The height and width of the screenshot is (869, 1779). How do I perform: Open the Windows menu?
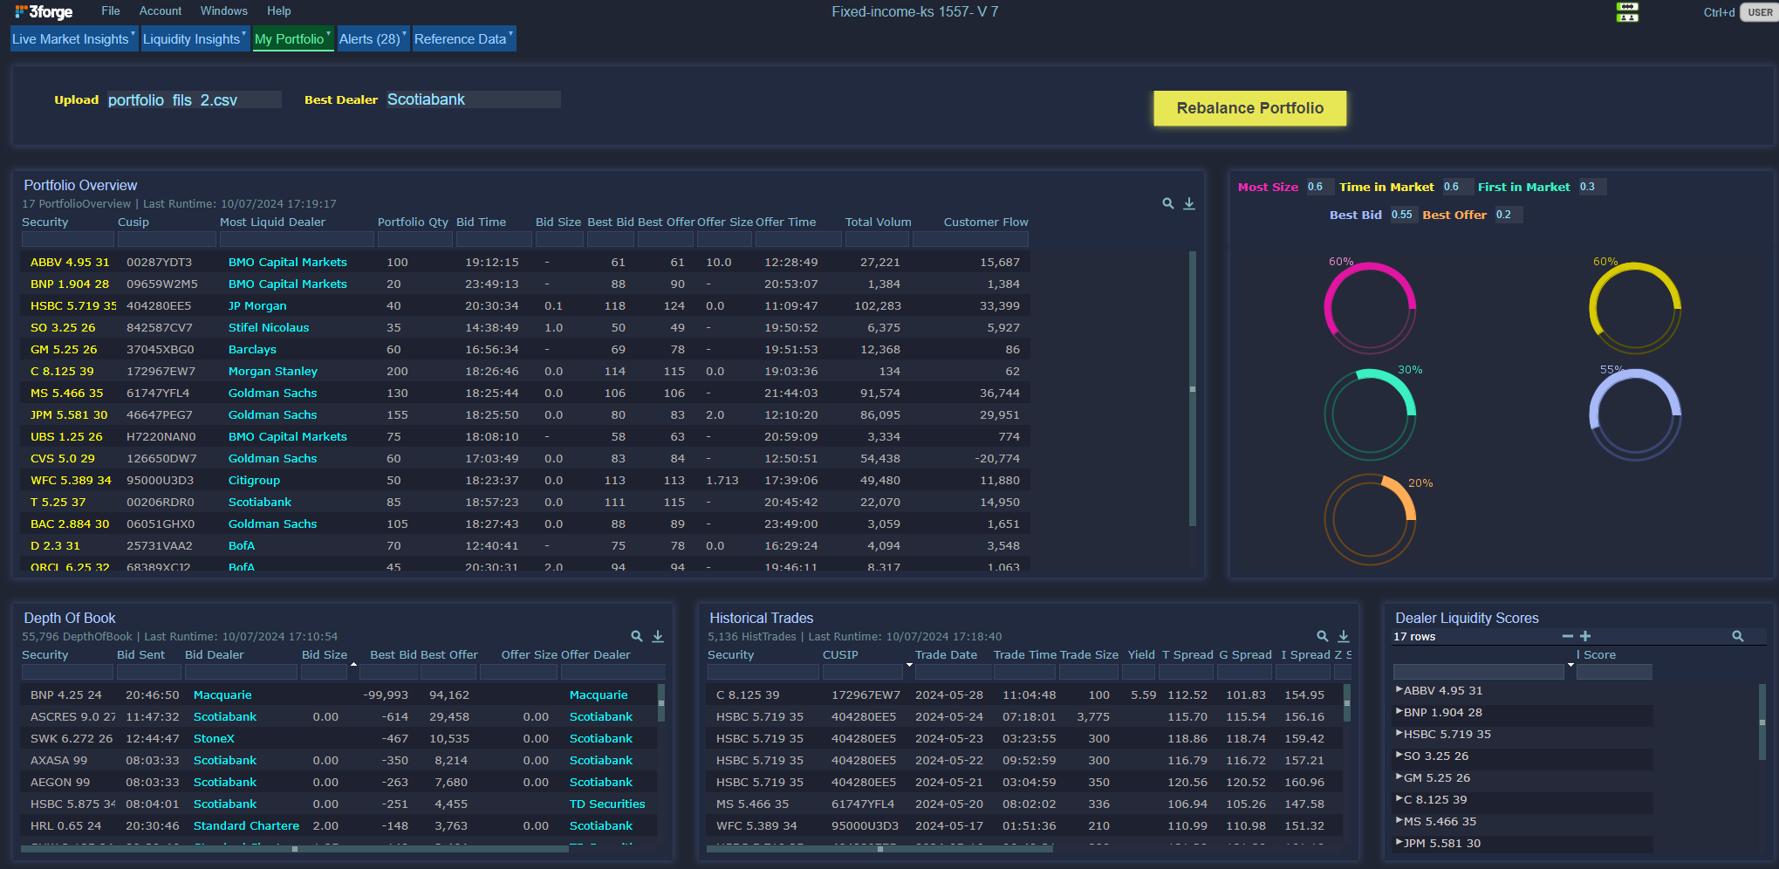point(224,11)
